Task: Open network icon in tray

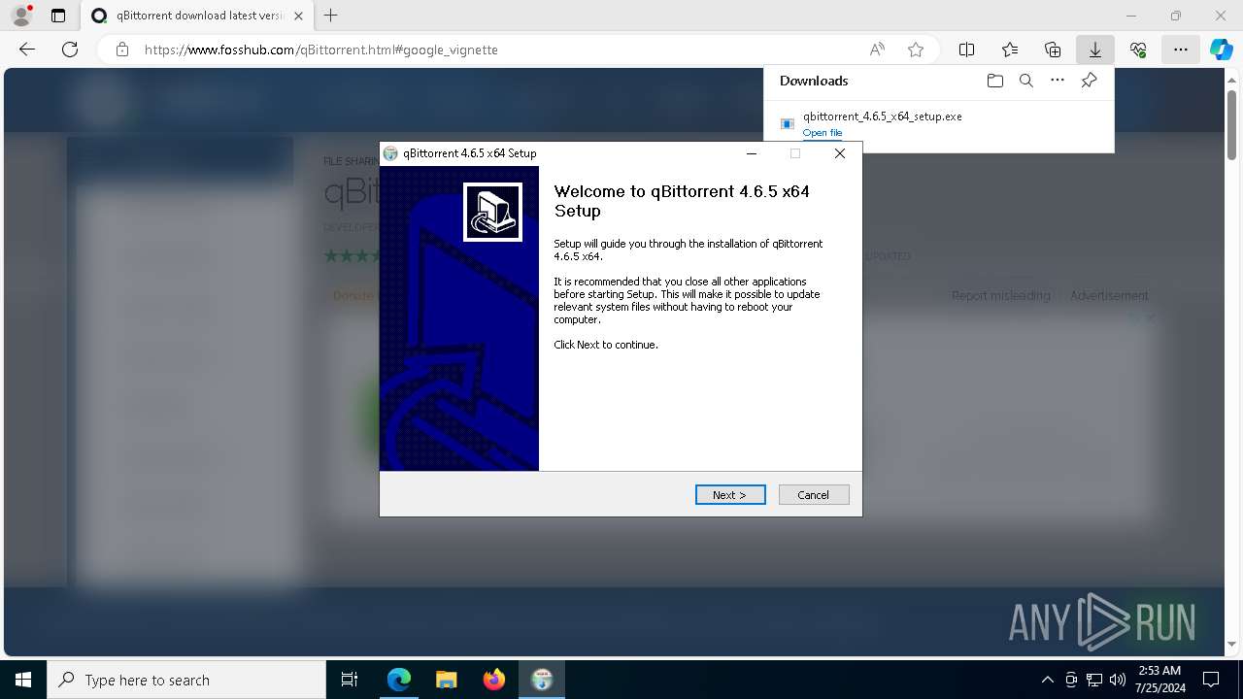Action: tap(1094, 680)
